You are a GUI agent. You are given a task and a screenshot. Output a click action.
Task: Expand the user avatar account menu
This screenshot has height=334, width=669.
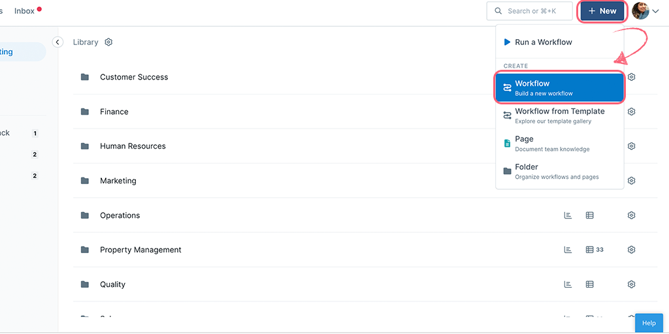tap(645, 11)
